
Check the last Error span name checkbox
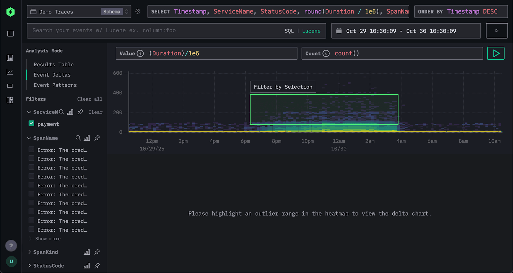click(x=31, y=229)
